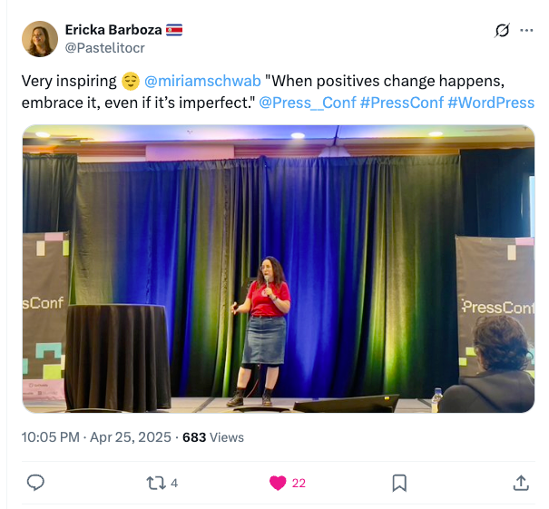Open the Ericka Barboza display name

[x=113, y=30]
